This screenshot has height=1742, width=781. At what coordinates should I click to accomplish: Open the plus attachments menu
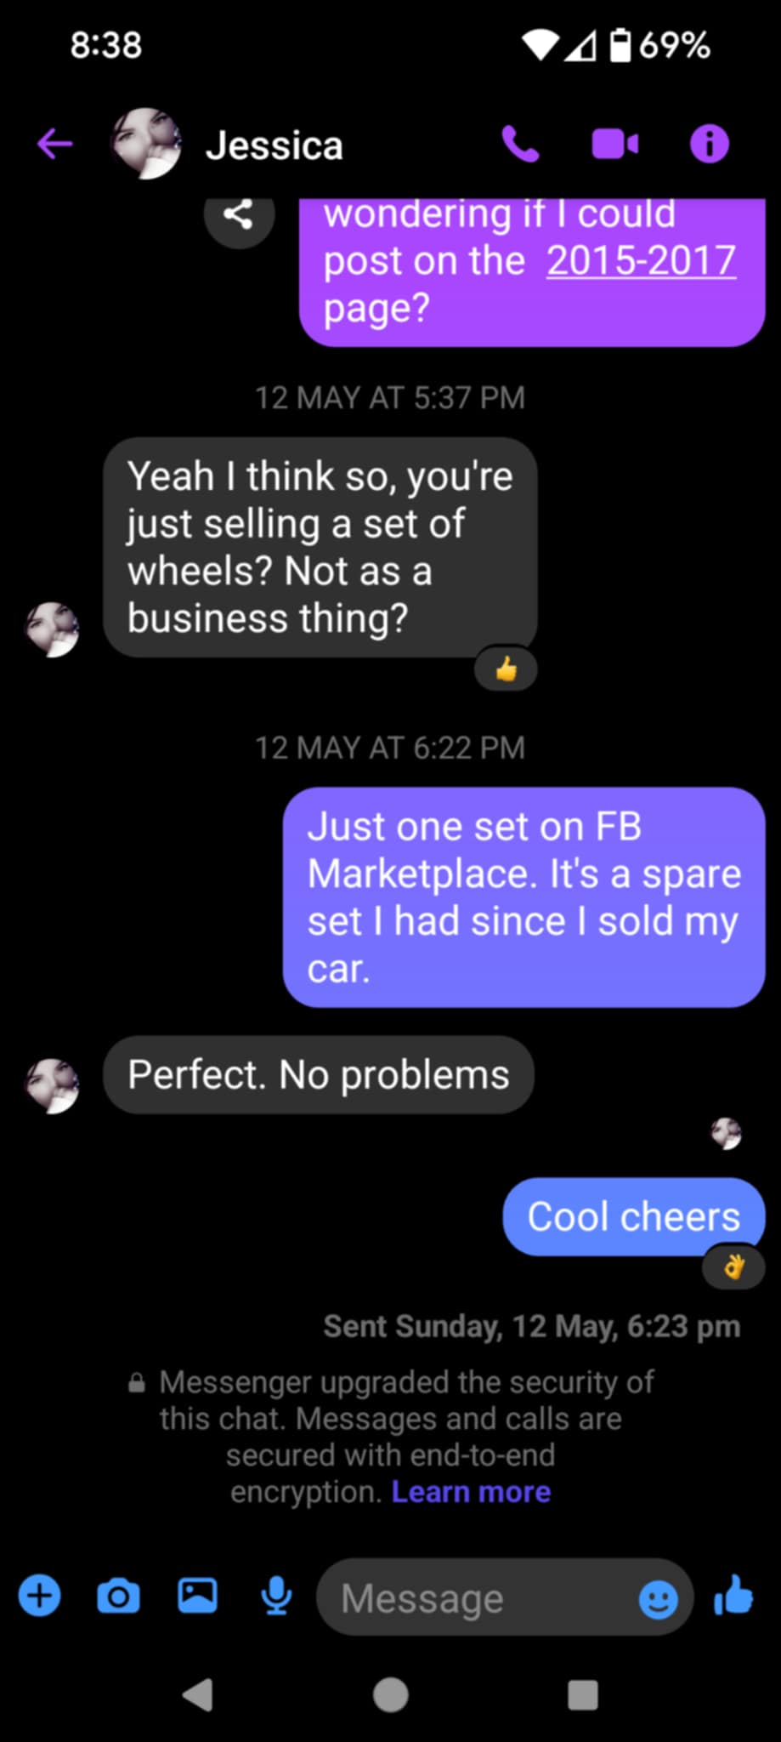[40, 1596]
